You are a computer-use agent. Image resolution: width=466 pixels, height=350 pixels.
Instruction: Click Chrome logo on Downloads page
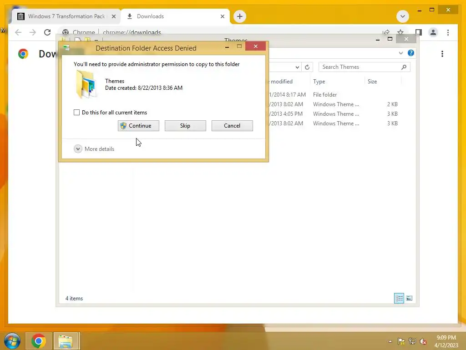tap(23, 54)
